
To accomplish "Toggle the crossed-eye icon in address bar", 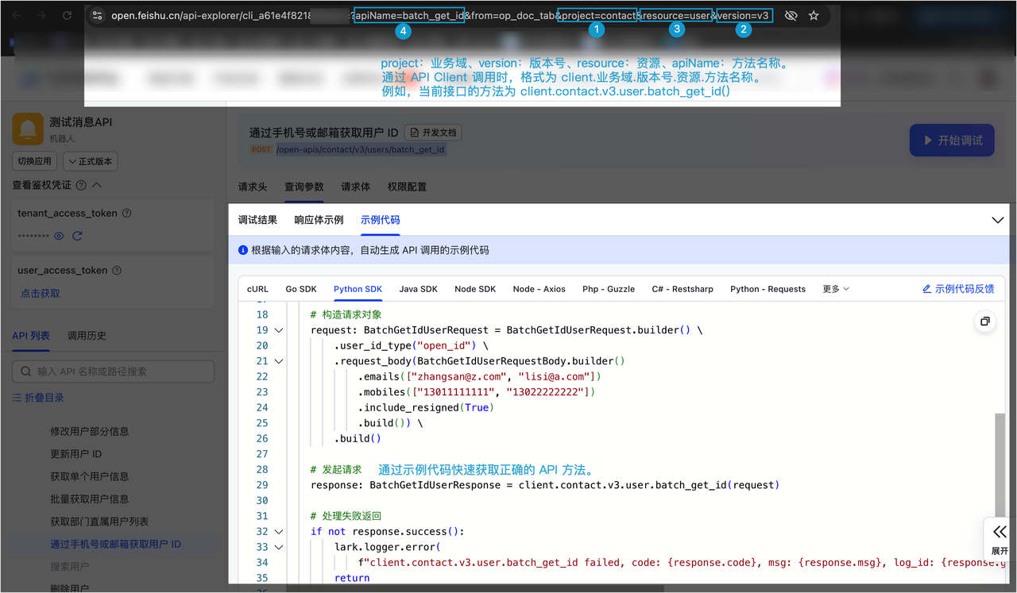I will coord(791,16).
